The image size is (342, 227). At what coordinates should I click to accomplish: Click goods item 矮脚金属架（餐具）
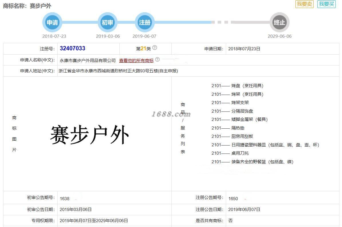coord(249,120)
